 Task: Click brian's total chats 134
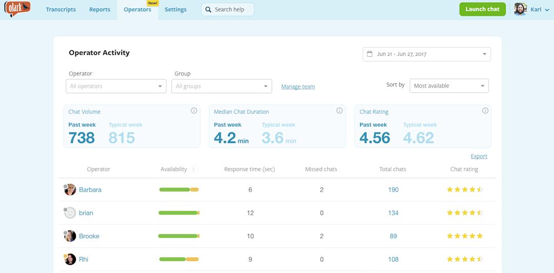coord(393,213)
